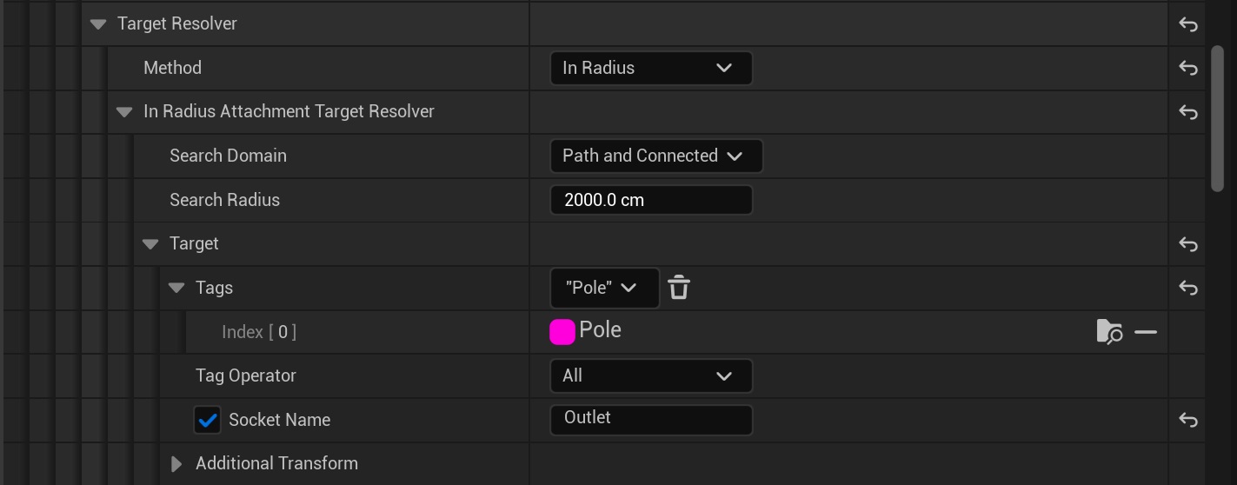Collapse the Tags array
The width and height of the screenshot is (1237, 485).
click(x=177, y=288)
